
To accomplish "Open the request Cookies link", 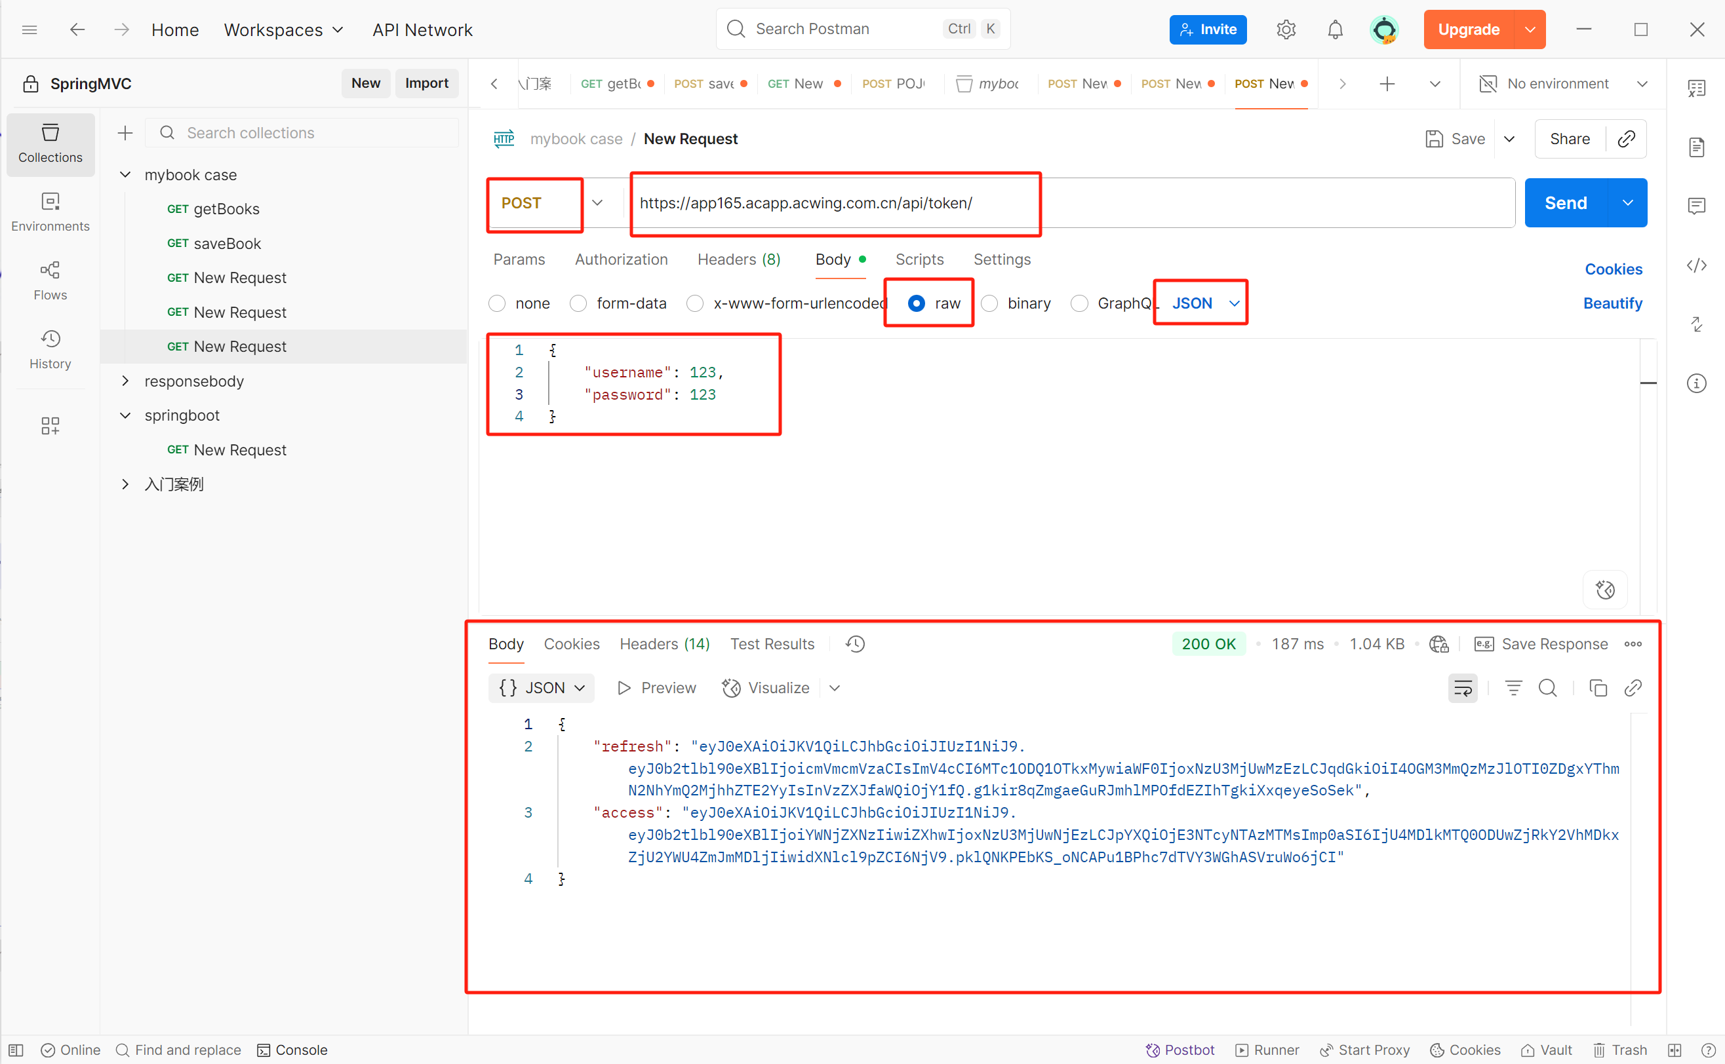I will coord(1612,269).
